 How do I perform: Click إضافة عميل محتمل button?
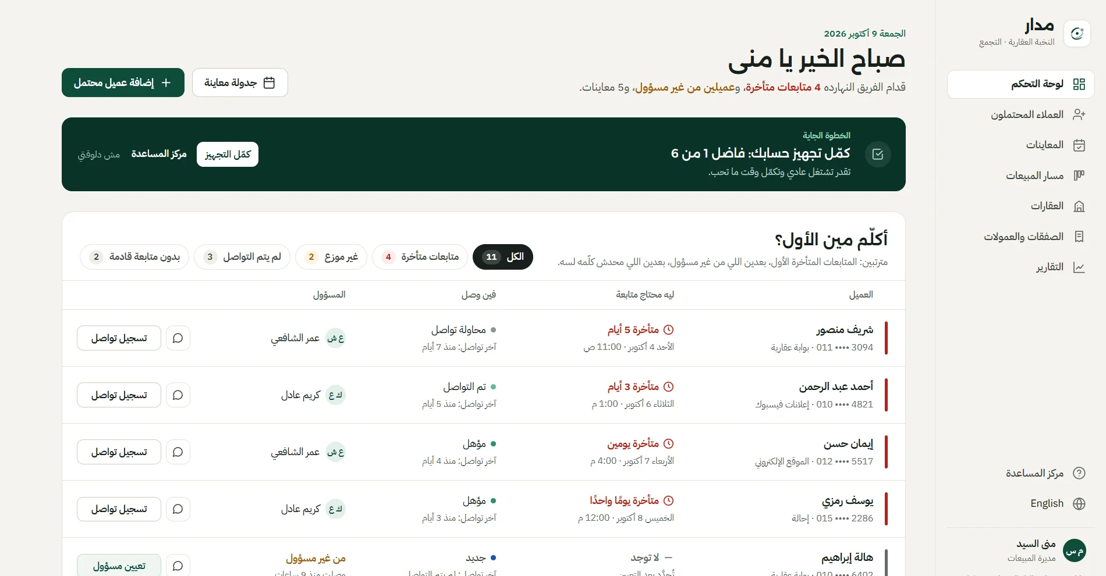[123, 83]
